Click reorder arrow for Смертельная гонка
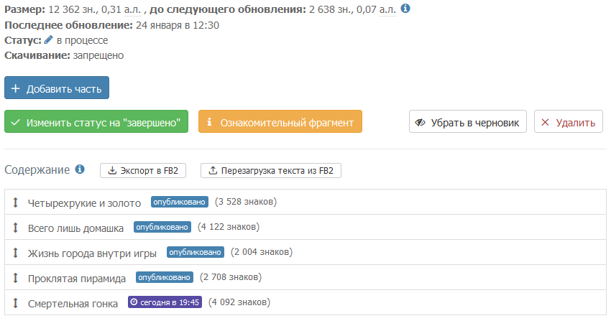 (x=15, y=303)
